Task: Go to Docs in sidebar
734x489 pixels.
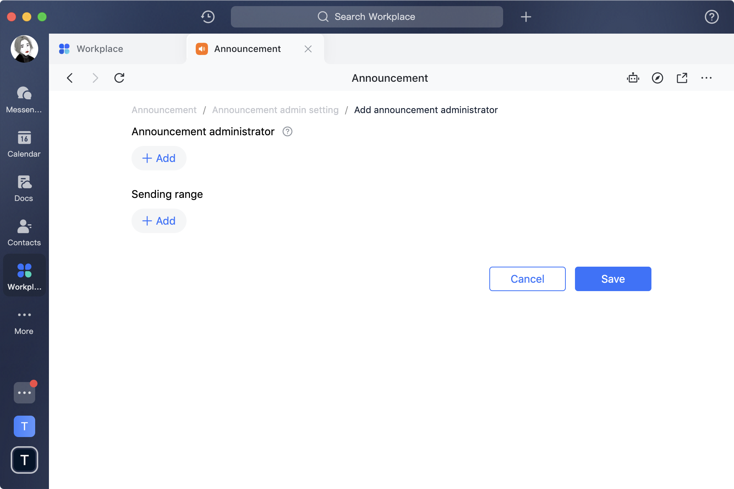Action: coord(24,188)
